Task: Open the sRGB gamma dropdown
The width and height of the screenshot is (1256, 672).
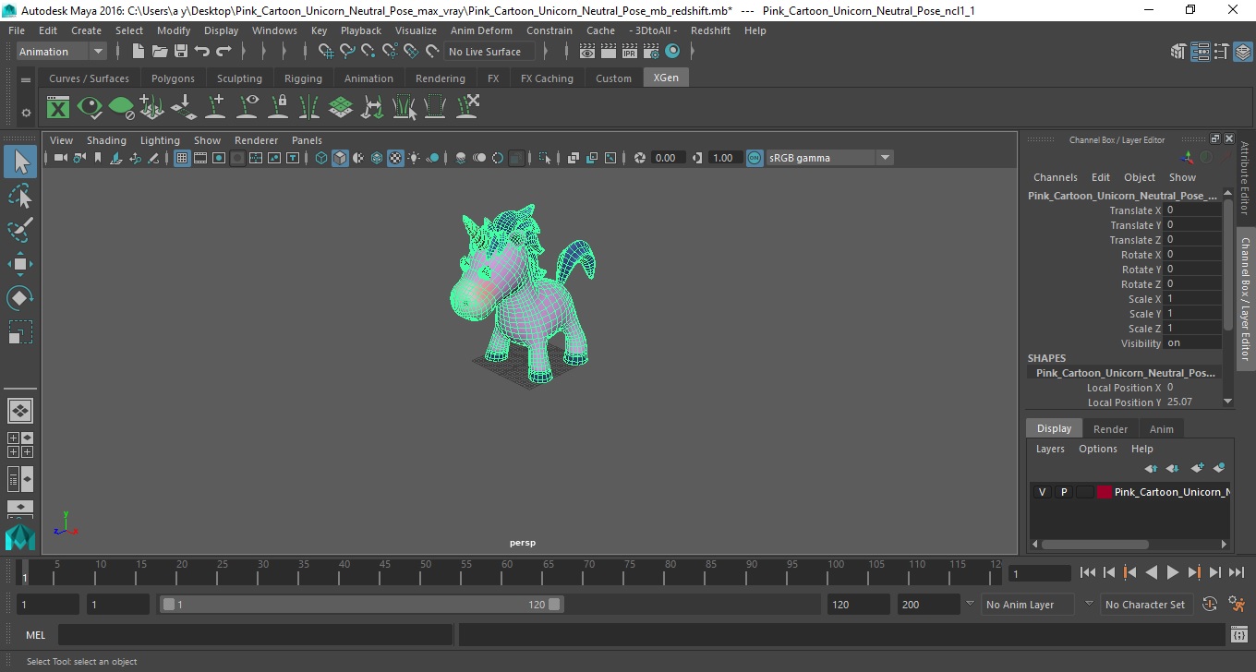Action: [x=829, y=158]
